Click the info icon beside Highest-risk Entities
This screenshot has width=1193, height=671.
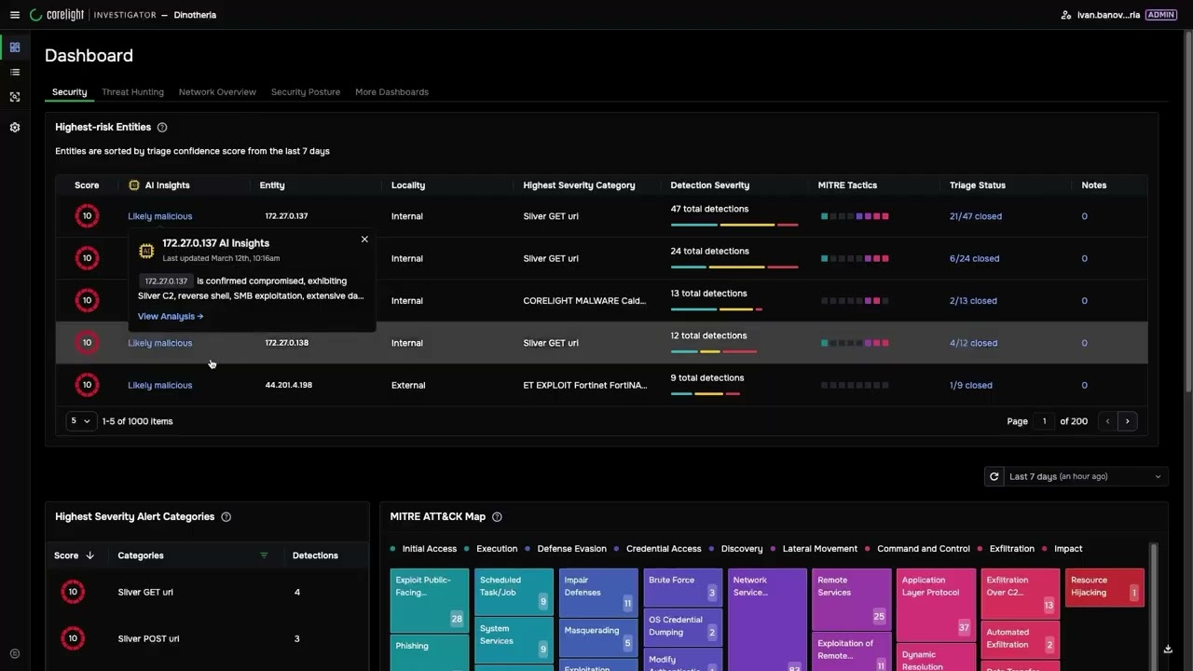tap(161, 127)
